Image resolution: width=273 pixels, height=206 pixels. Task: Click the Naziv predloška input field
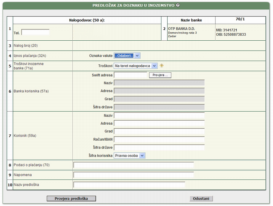129,185
